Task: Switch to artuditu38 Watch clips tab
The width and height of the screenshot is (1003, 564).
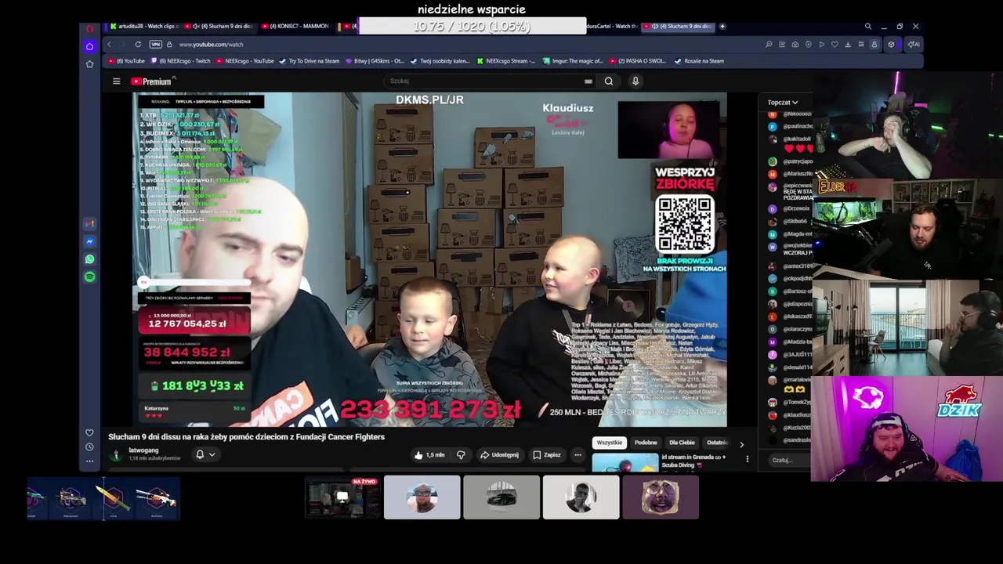Action: click(144, 27)
